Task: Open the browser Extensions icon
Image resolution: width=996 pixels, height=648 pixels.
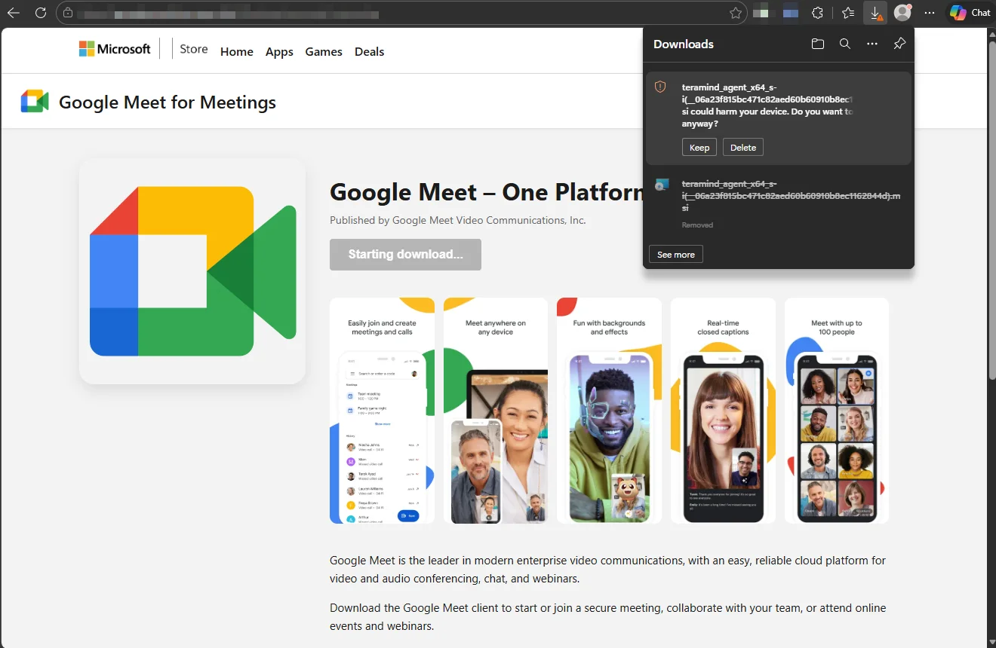Action: (x=817, y=12)
